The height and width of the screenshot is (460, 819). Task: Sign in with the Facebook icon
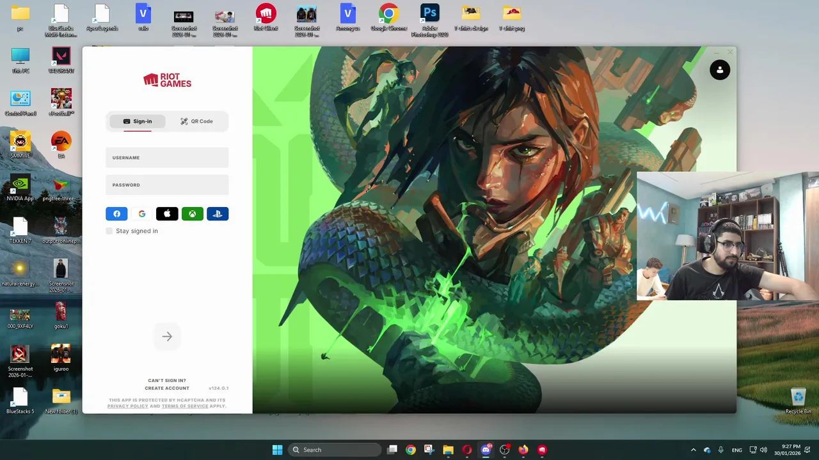(x=116, y=214)
